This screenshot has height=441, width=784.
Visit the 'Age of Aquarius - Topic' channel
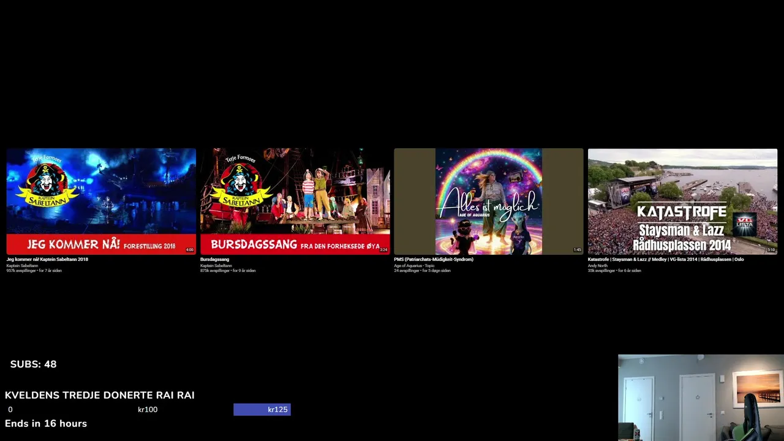coord(414,266)
